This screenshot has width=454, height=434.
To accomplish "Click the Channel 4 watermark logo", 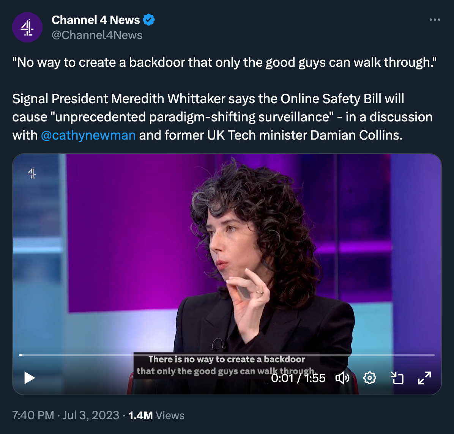I will click(x=32, y=174).
